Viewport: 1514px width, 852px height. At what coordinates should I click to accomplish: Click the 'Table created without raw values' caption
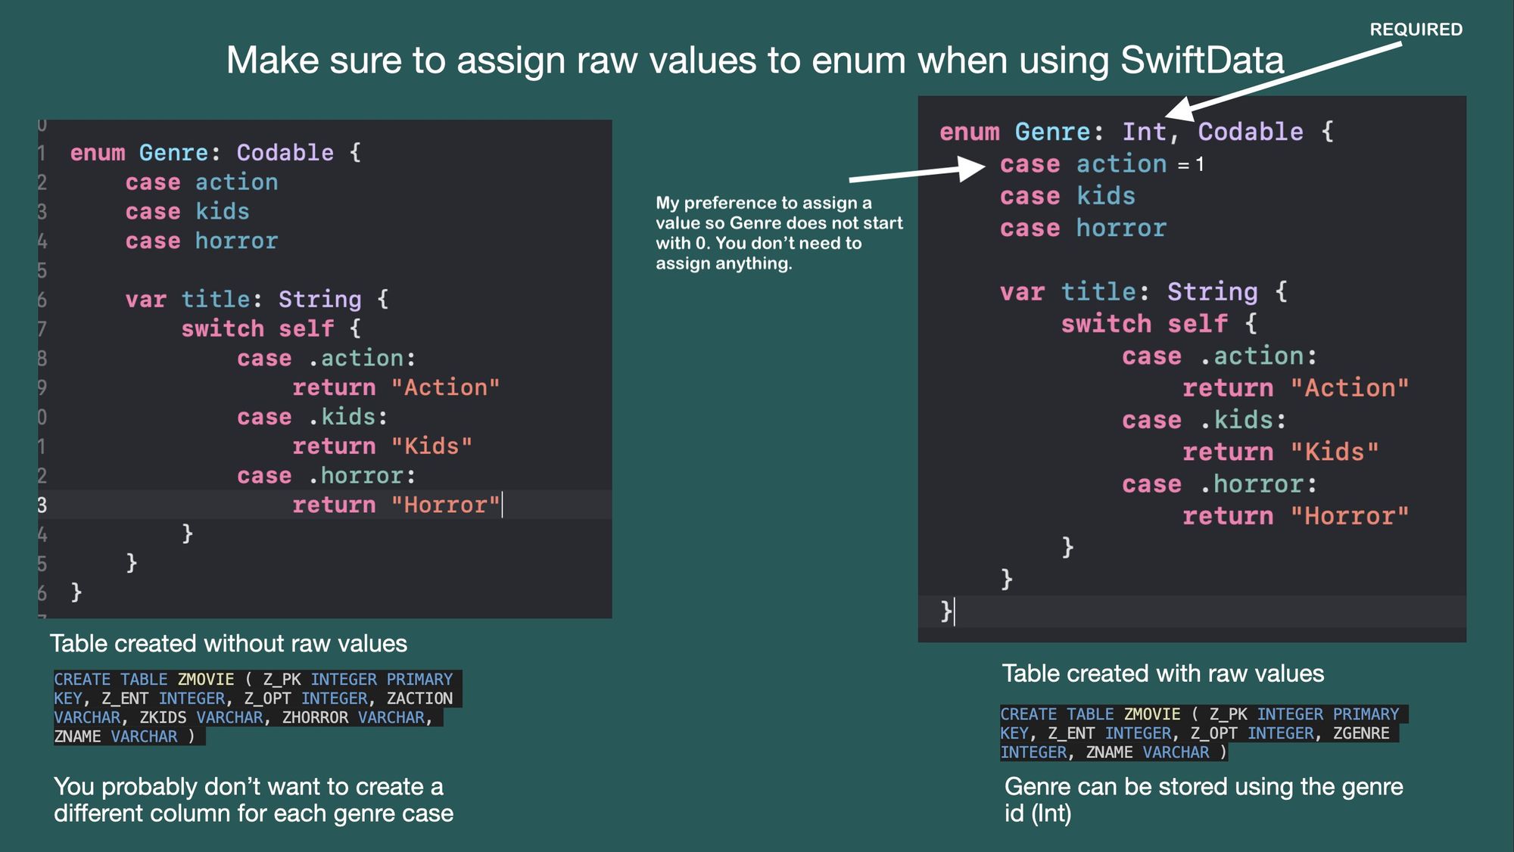pos(228,644)
